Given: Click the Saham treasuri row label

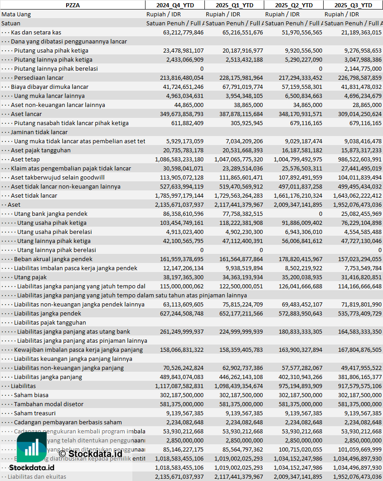Looking at the screenshot, I should pos(35,413).
